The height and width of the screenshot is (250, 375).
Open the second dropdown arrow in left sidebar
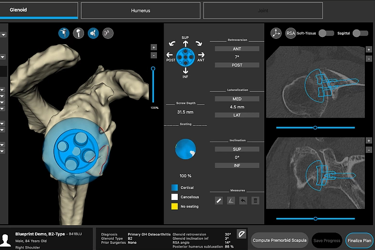[x=3, y=57]
